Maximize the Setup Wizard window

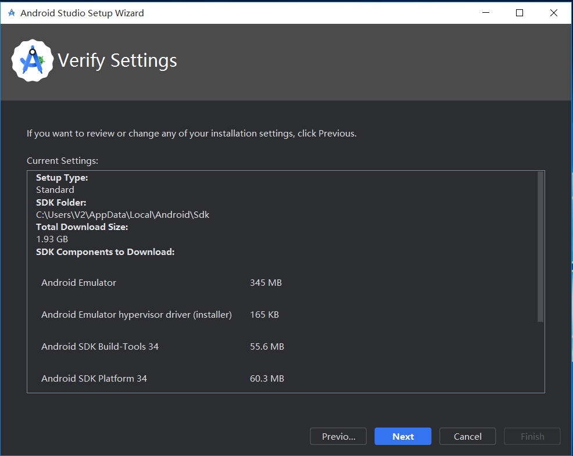click(520, 13)
